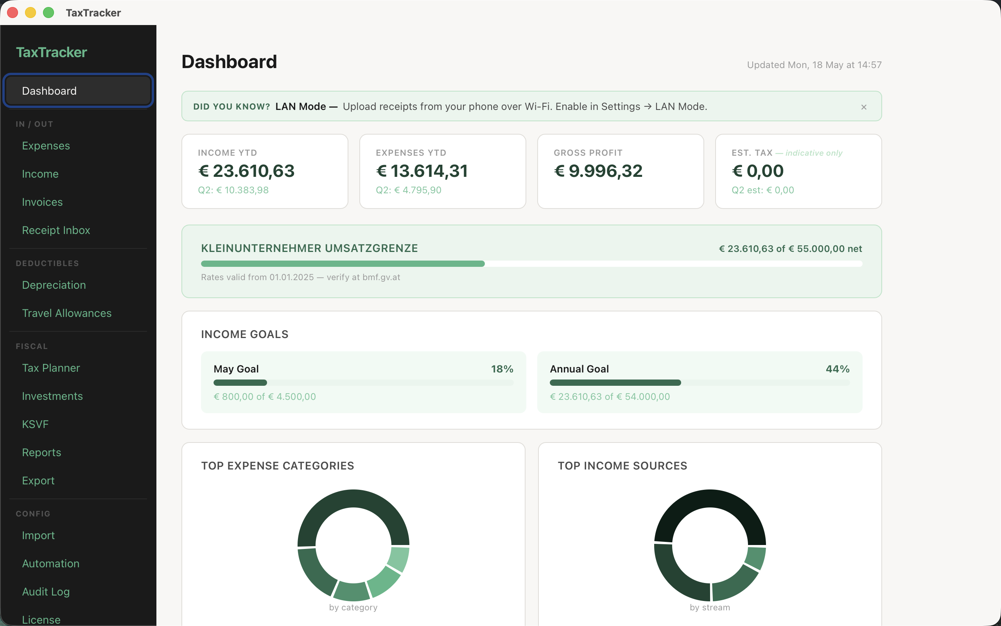Image resolution: width=1001 pixels, height=626 pixels.
Task: Click the Est. Tax card
Action: pos(798,171)
